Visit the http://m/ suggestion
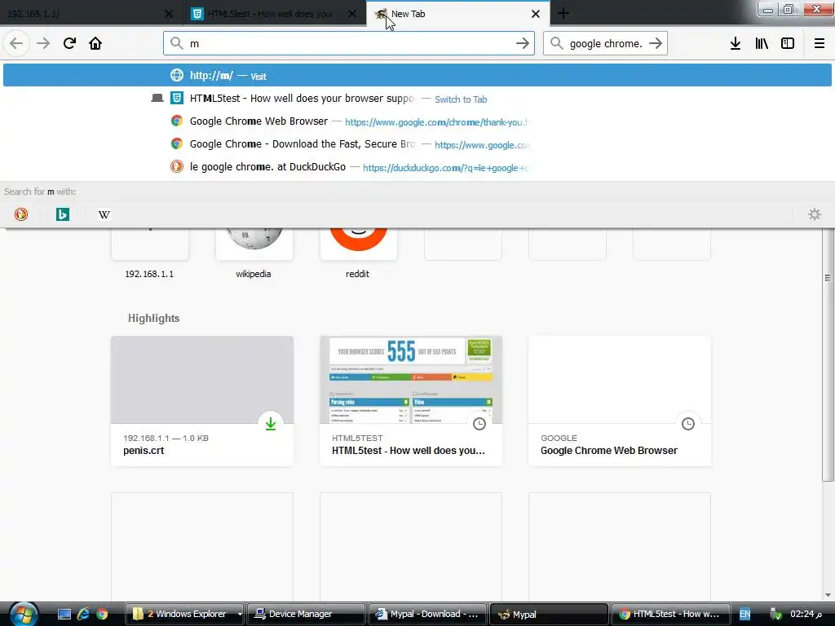 point(417,75)
